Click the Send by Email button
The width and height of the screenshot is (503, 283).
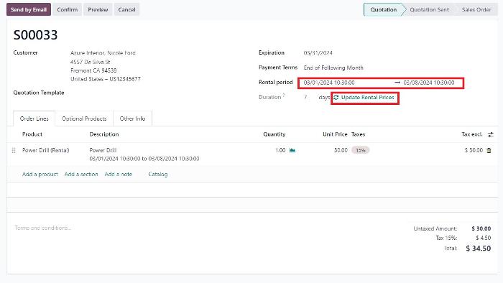point(29,9)
